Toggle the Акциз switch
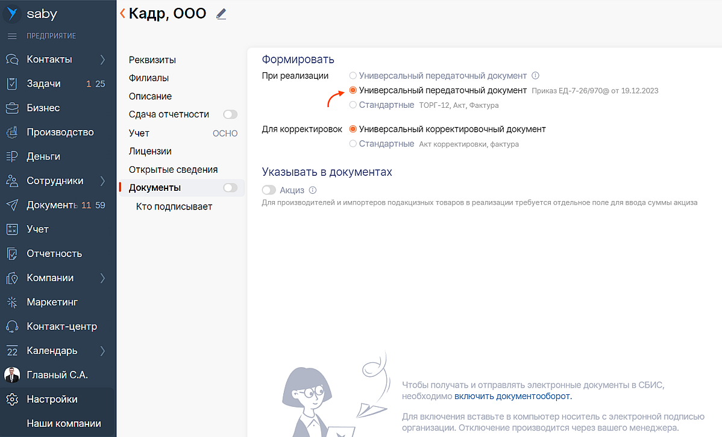Viewport: 722px width, 437px height. coord(269,190)
